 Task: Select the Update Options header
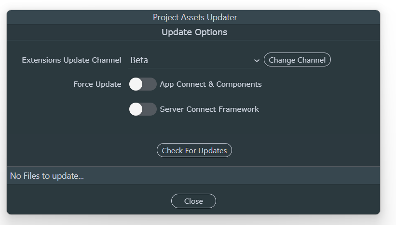click(194, 33)
